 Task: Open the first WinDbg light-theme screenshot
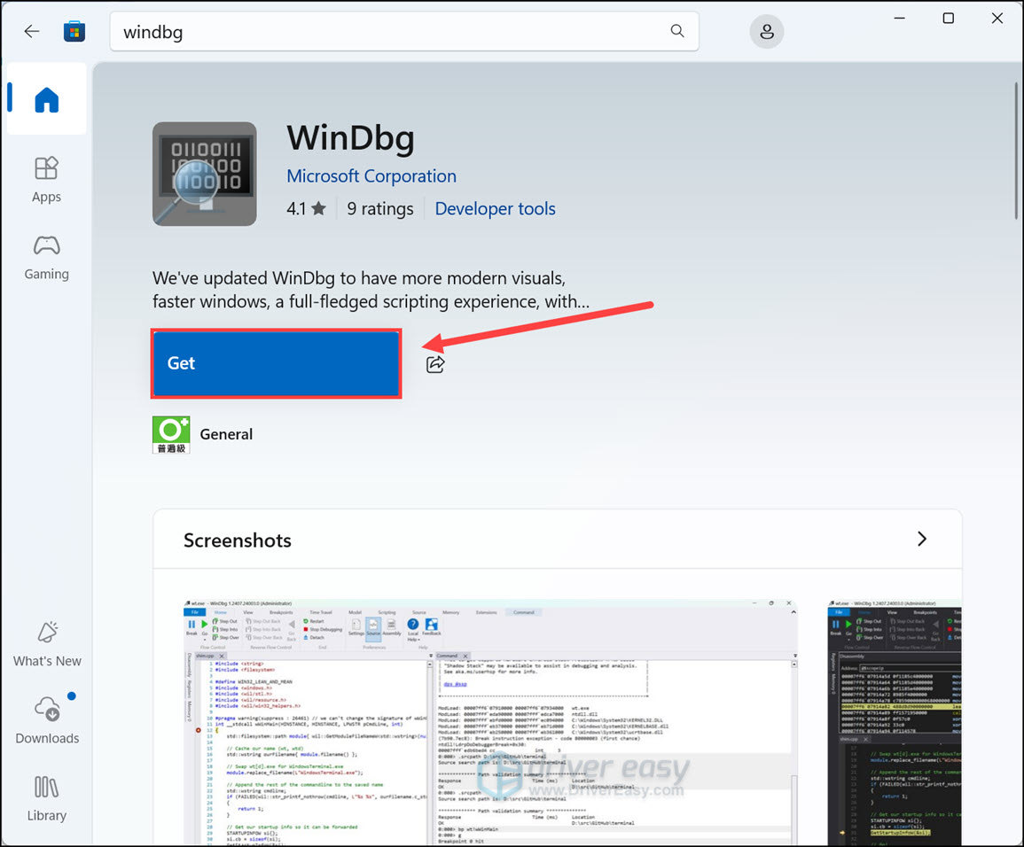[490, 722]
